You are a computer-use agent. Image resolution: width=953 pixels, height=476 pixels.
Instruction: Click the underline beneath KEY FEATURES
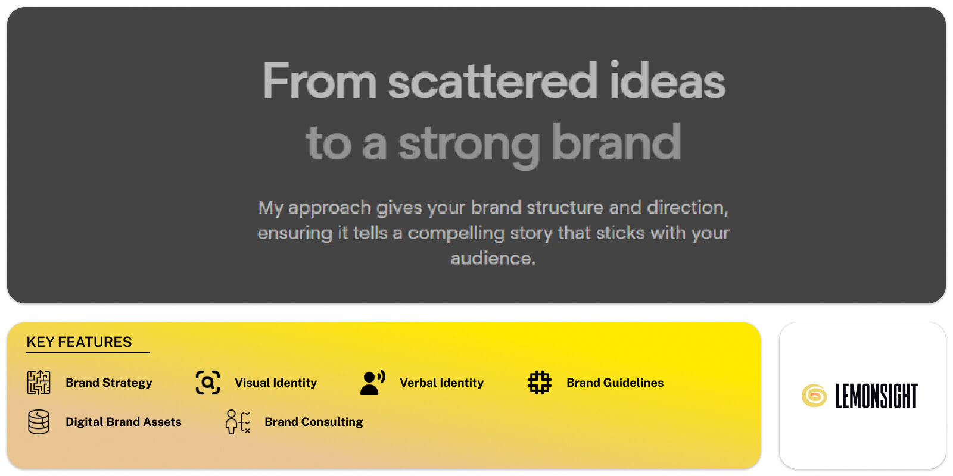coord(88,353)
